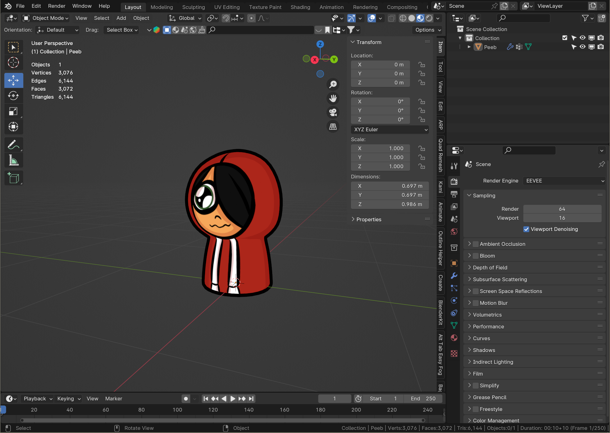The image size is (610, 433).
Task: Open the Modifier wrench properties tab
Action: coord(454,276)
